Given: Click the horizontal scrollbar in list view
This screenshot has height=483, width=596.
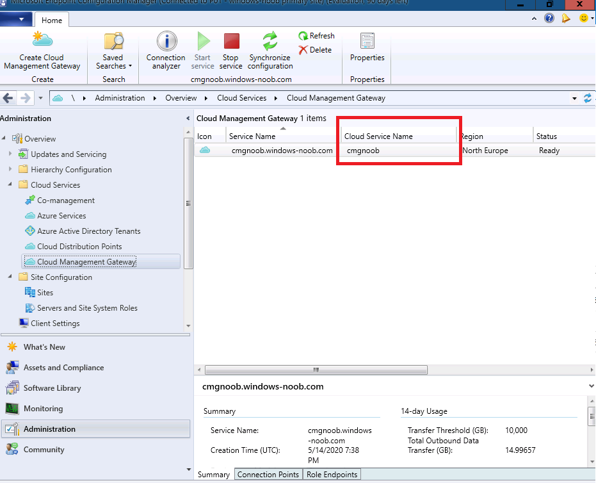Looking at the screenshot, I should point(316,370).
